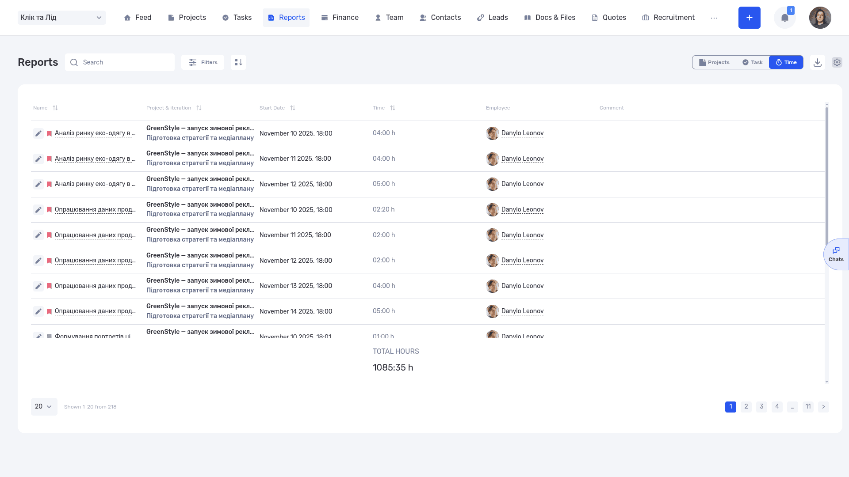
Task: Switch report view to Projects
Action: coord(714,62)
